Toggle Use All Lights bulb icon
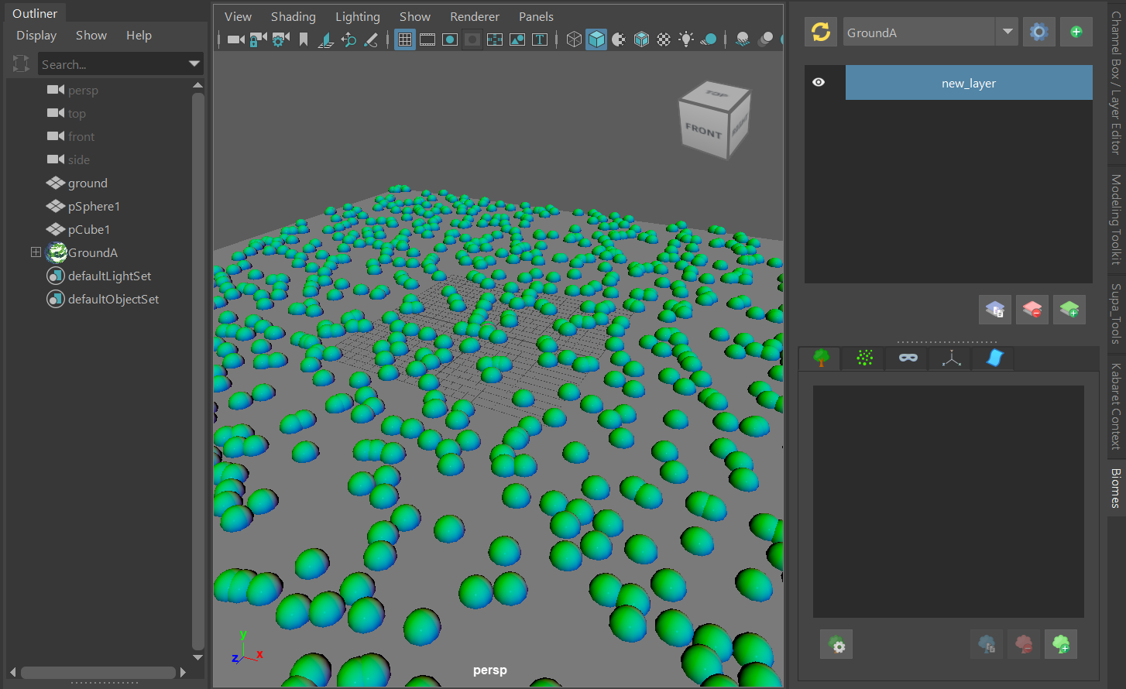Viewport: 1126px width, 689px height. [x=686, y=39]
